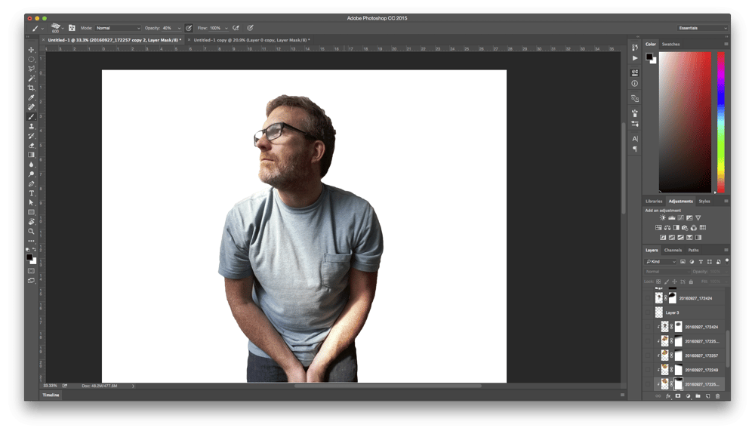The image size is (755, 434).
Task: Select the Crop tool
Action: [31, 88]
